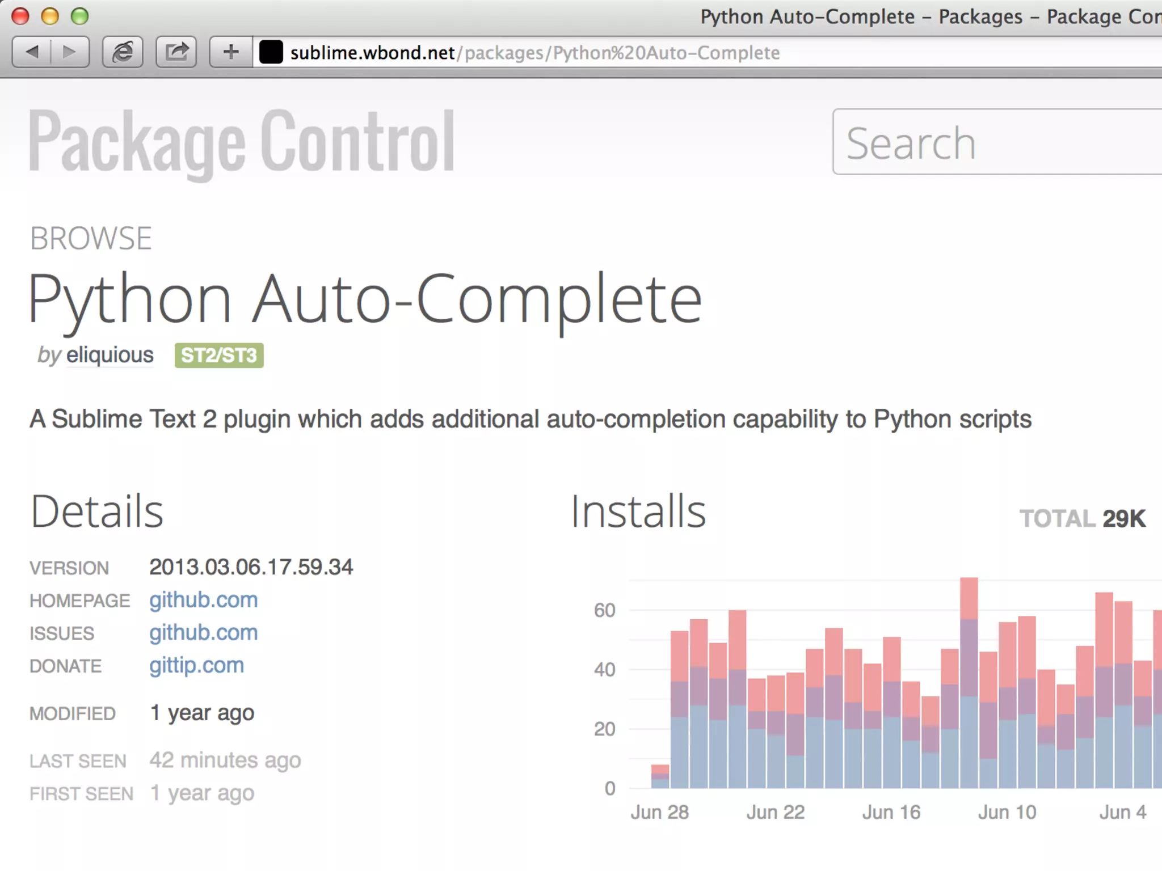Zoom the window with the green button

[x=79, y=16]
